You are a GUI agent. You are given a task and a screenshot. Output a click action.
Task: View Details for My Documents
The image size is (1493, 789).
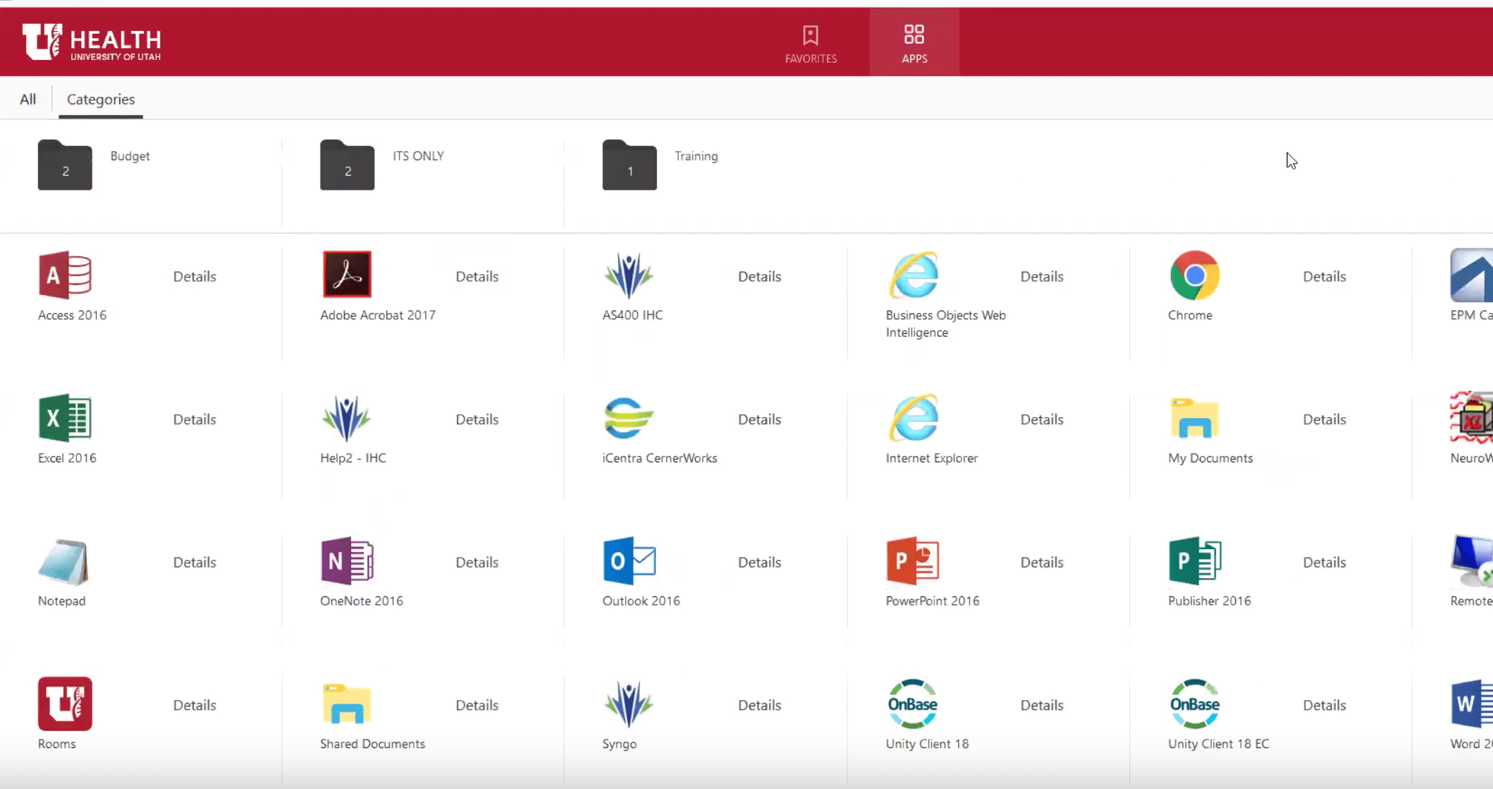1325,420
